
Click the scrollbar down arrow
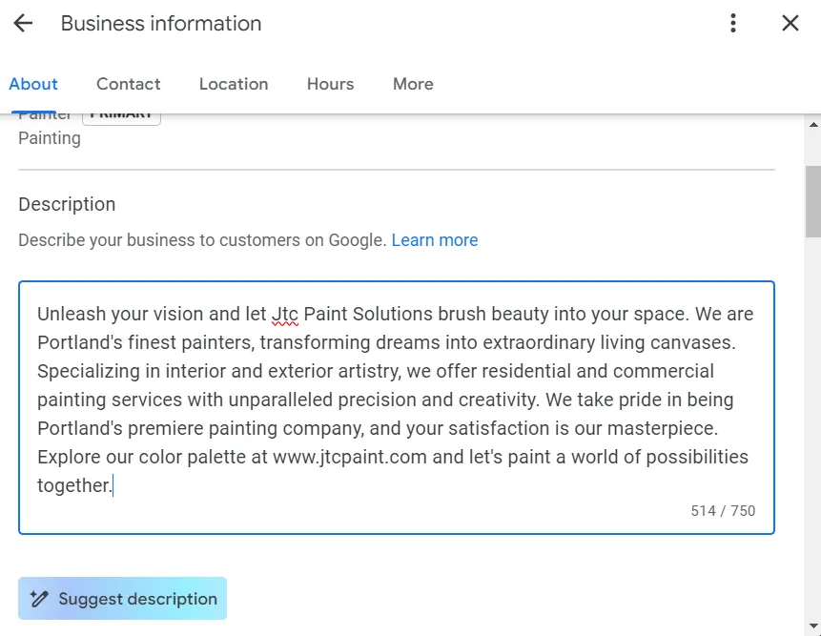tap(813, 626)
